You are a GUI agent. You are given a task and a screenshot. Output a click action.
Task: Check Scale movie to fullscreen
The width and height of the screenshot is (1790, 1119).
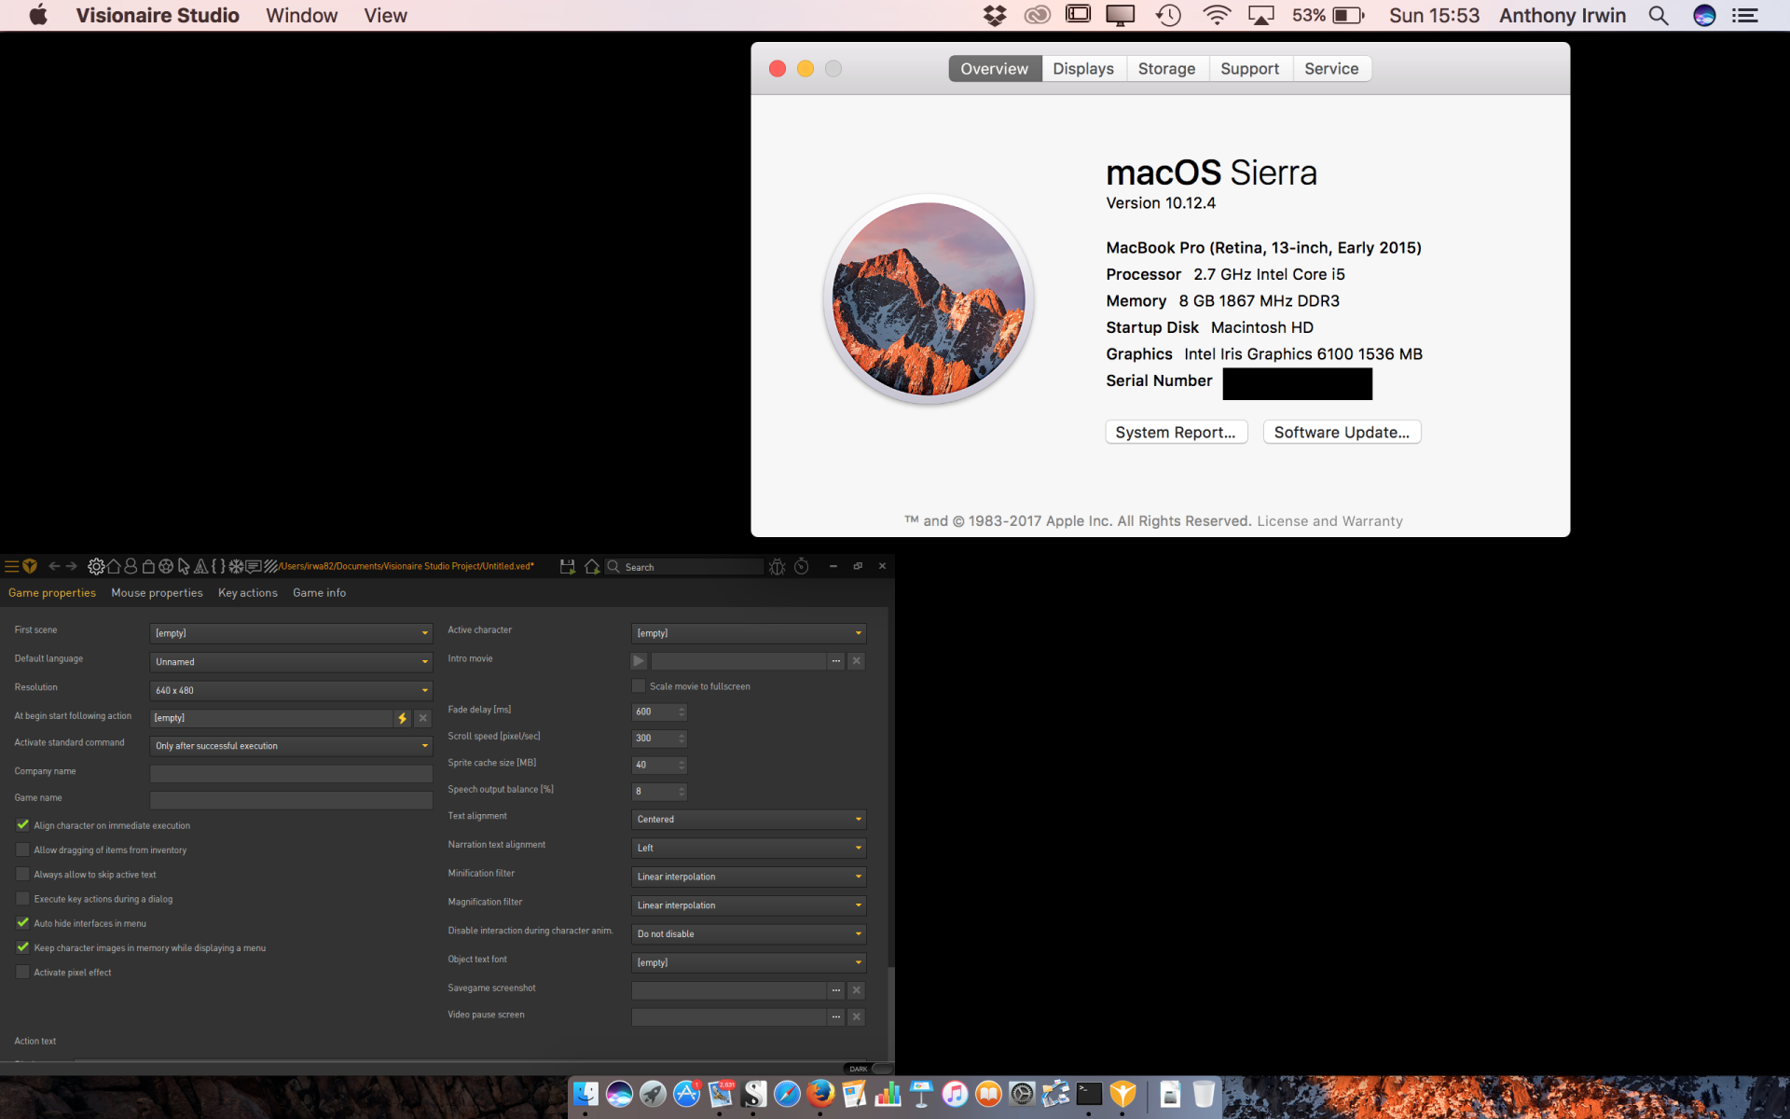[x=639, y=686]
